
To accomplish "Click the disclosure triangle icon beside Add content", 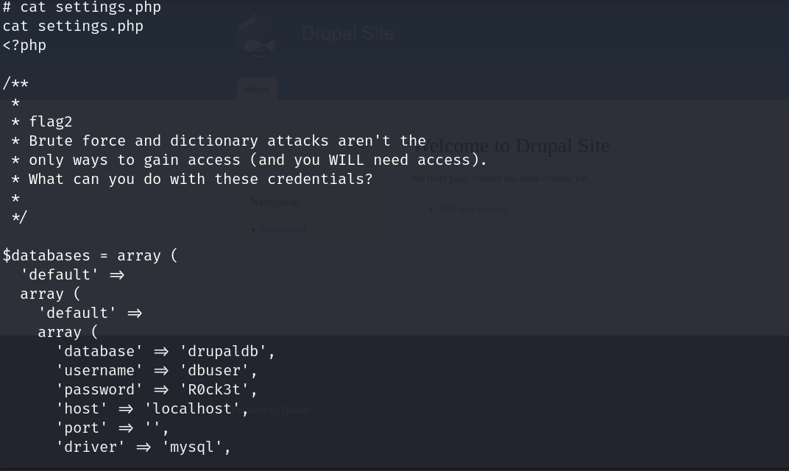I will (x=254, y=230).
